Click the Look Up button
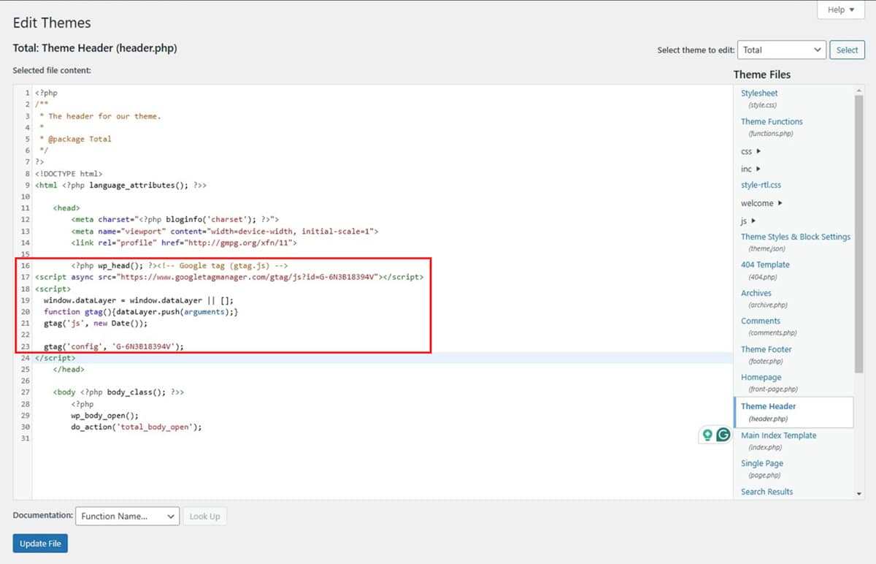 204,516
